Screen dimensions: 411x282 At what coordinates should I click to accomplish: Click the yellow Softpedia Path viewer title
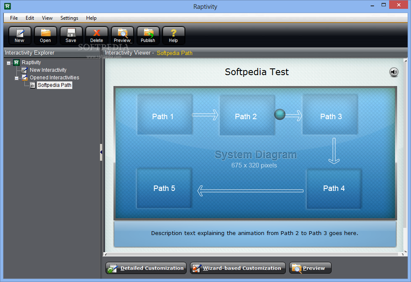click(x=174, y=53)
